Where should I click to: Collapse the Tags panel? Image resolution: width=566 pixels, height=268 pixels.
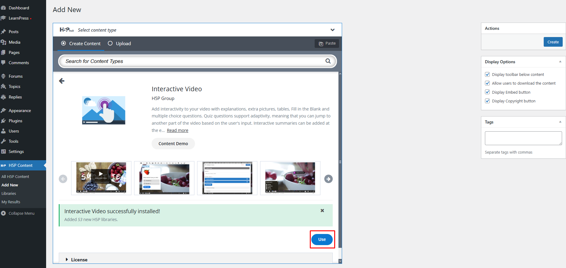(x=560, y=122)
